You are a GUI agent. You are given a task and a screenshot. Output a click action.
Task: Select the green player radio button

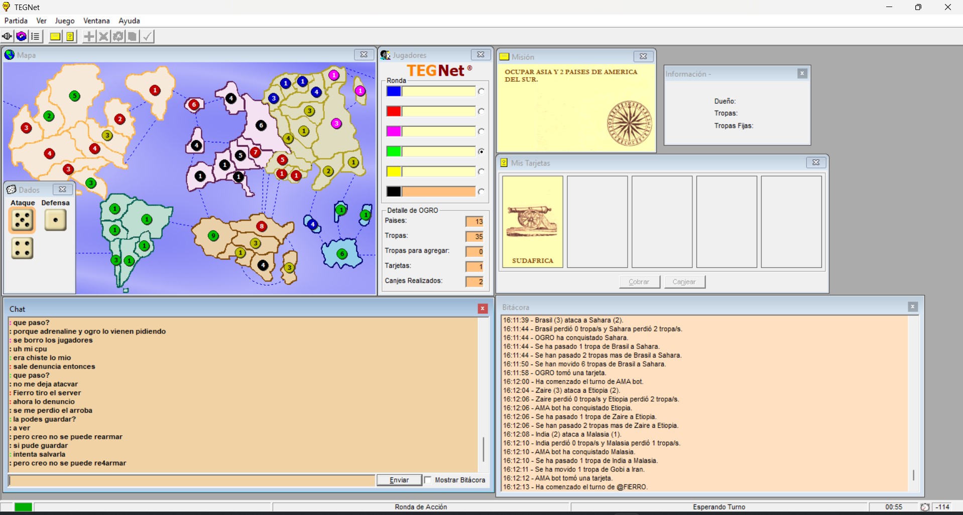[x=481, y=151]
